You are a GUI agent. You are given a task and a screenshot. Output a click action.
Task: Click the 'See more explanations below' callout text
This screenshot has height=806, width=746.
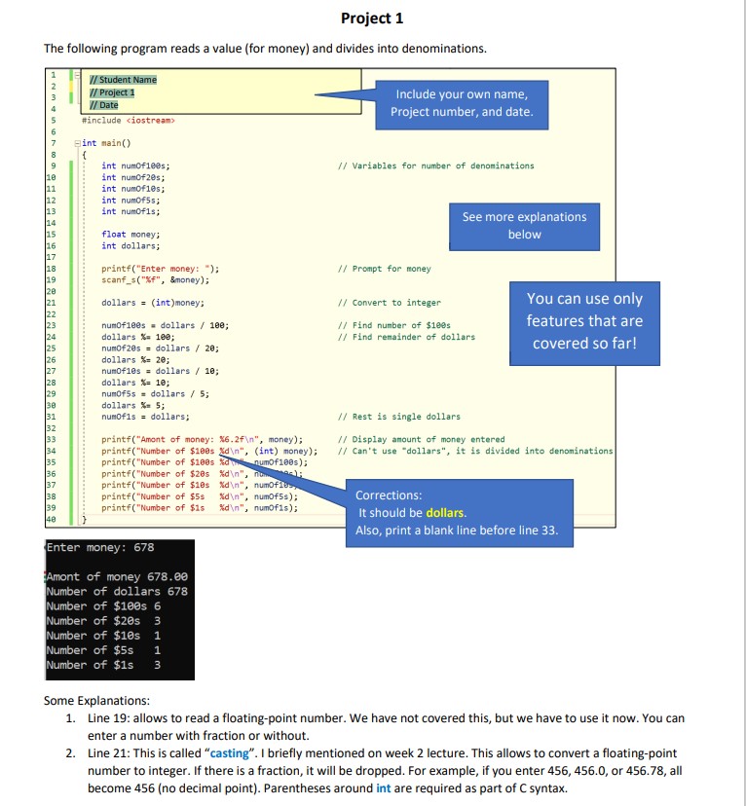click(524, 226)
